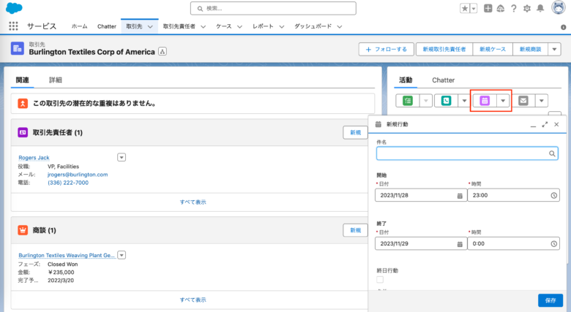571x312 pixels.
Task: Click the フォローする button
Action: coord(387,49)
